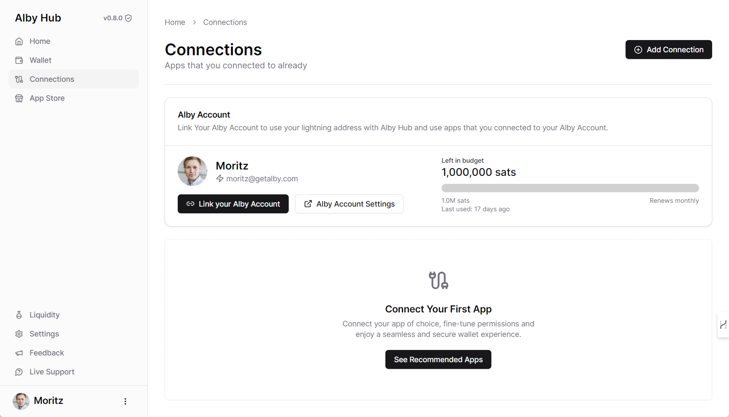Go to Live Support in sidebar
This screenshot has height=417, width=729.
click(x=52, y=372)
